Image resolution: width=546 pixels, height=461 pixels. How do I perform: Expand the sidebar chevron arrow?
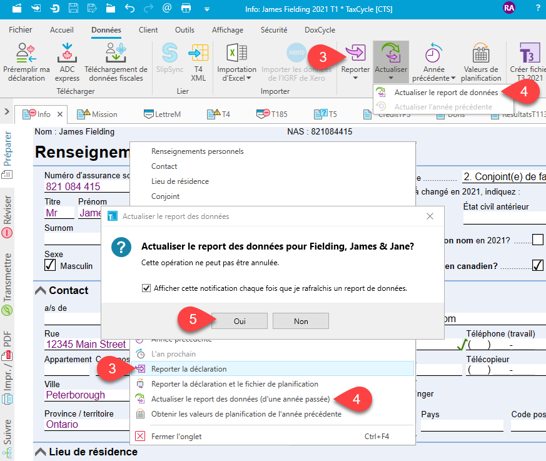pos(7,111)
